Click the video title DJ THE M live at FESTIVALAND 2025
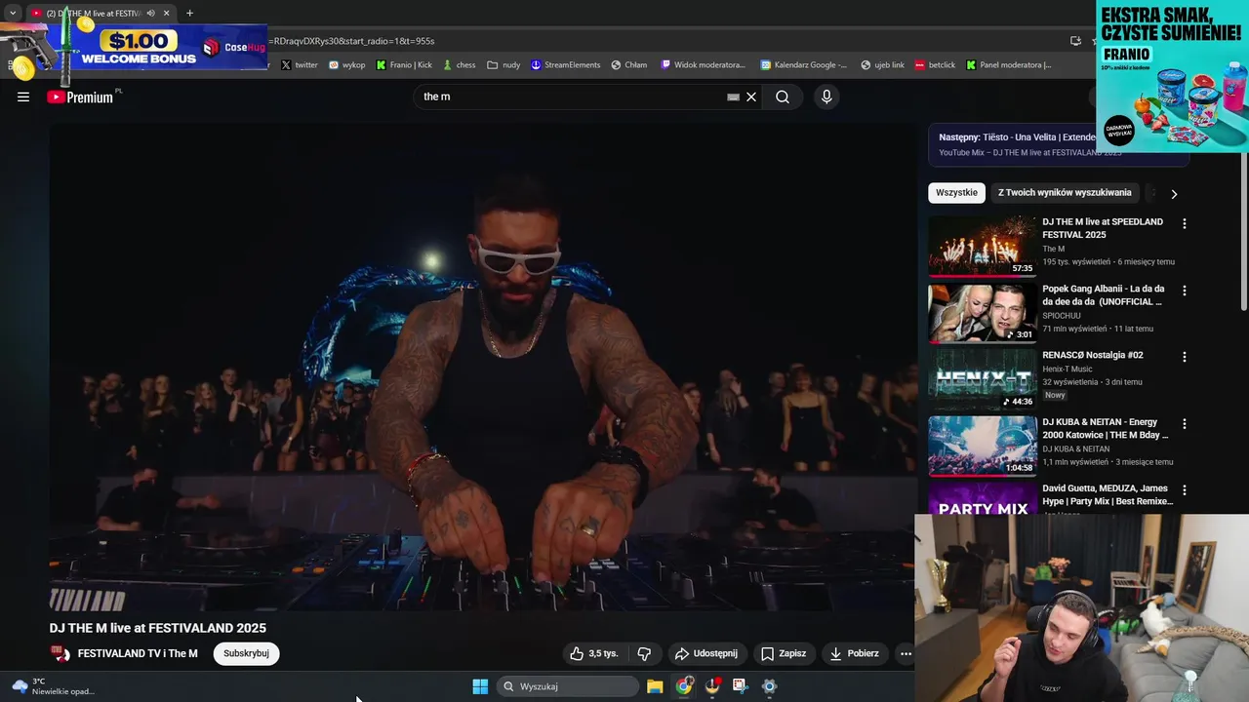This screenshot has width=1249, height=702. (x=158, y=628)
